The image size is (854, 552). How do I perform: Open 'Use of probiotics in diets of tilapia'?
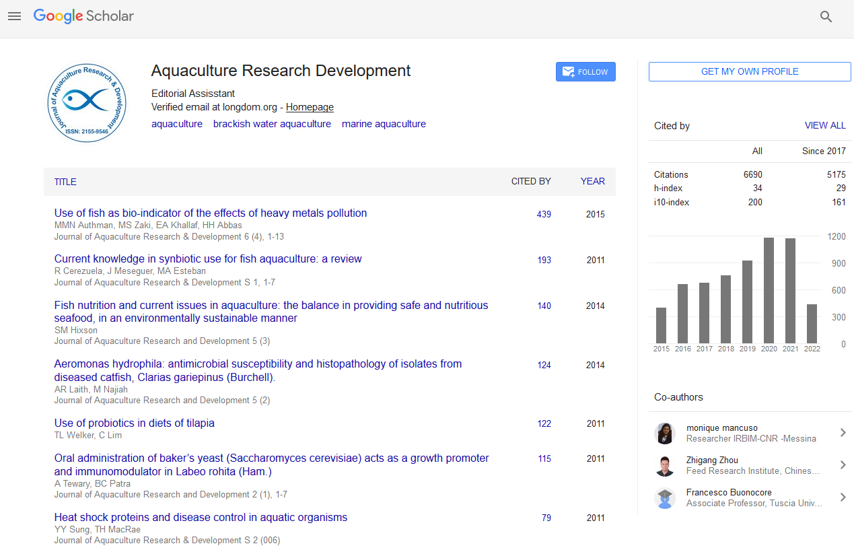(135, 423)
